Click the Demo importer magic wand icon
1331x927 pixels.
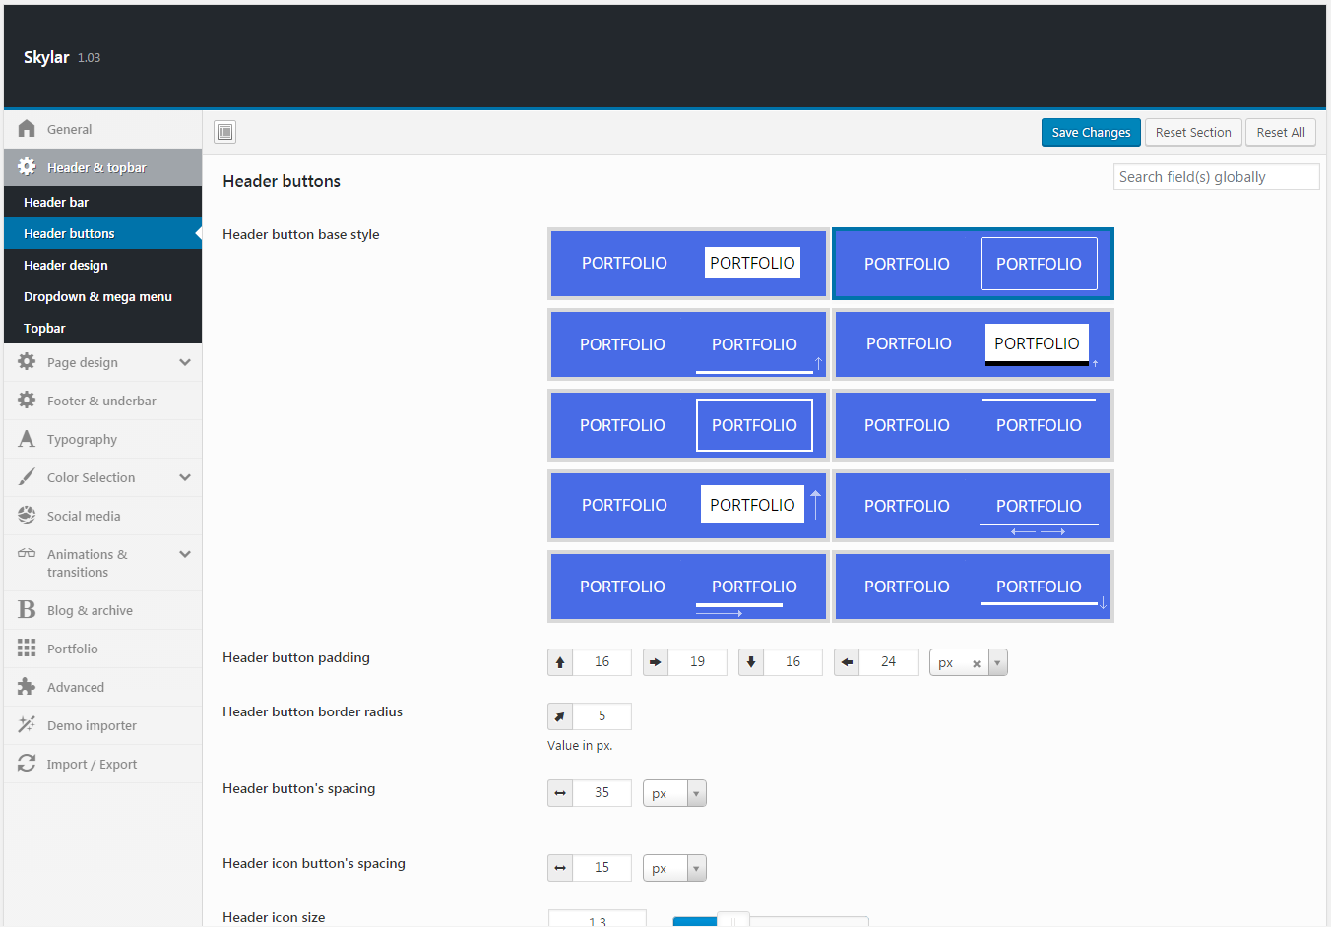(27, 725)
